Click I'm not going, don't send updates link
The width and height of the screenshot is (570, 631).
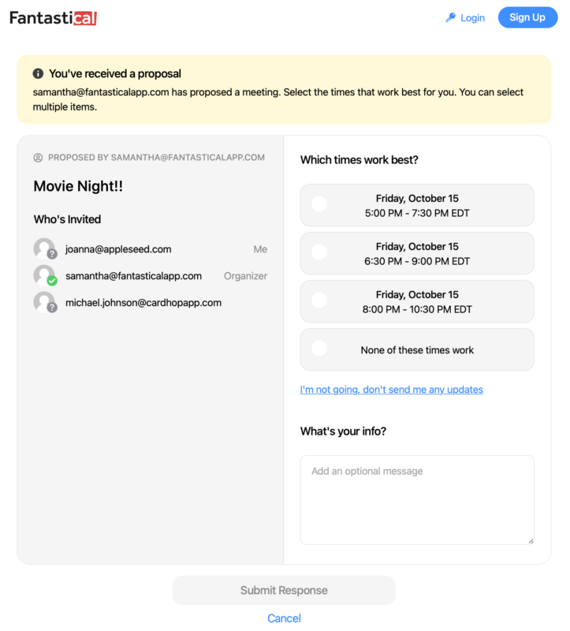click(x=391, y=390)
